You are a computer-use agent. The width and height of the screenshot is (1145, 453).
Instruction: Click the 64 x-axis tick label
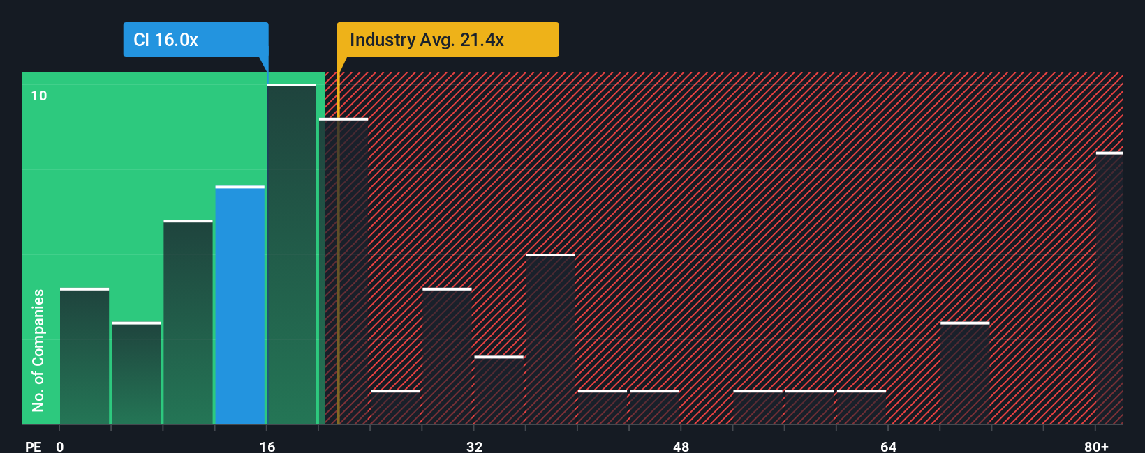point(889,446)
